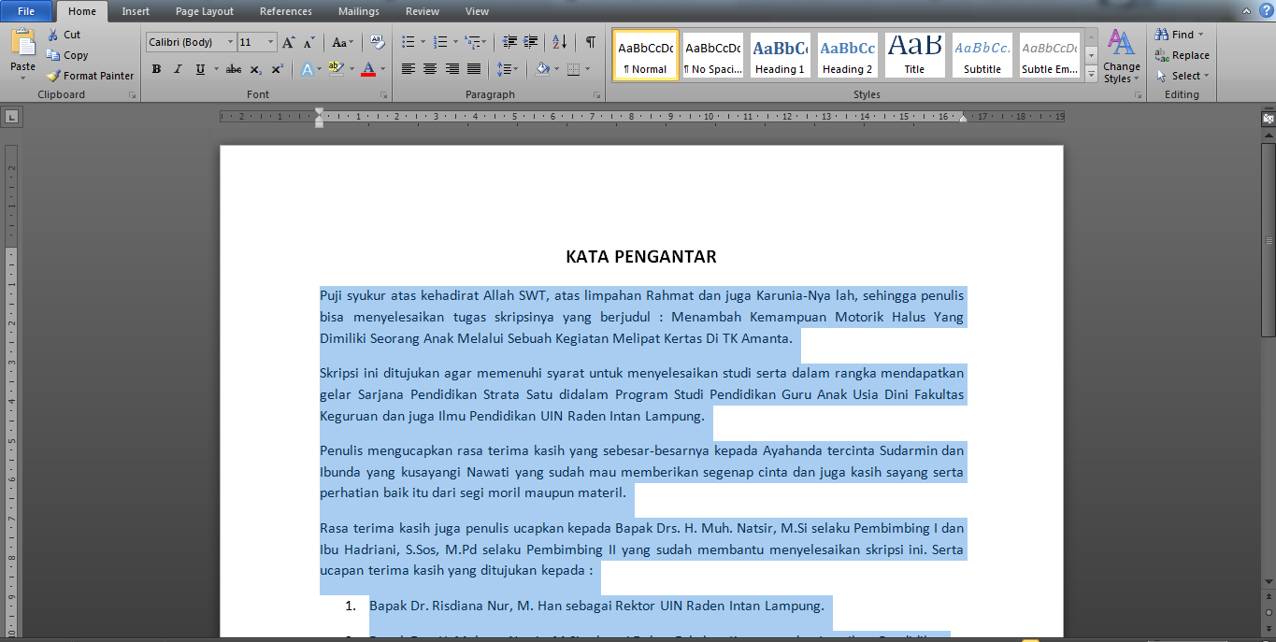This screenshot has height=642, width=1276.
Task: Expand the Change Styles menu
Action: point(1121,57)
